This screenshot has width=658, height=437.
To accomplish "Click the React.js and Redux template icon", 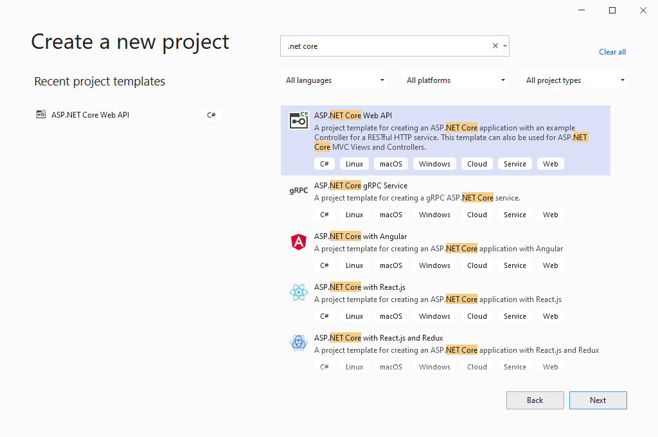I will (x=299, y=343).
